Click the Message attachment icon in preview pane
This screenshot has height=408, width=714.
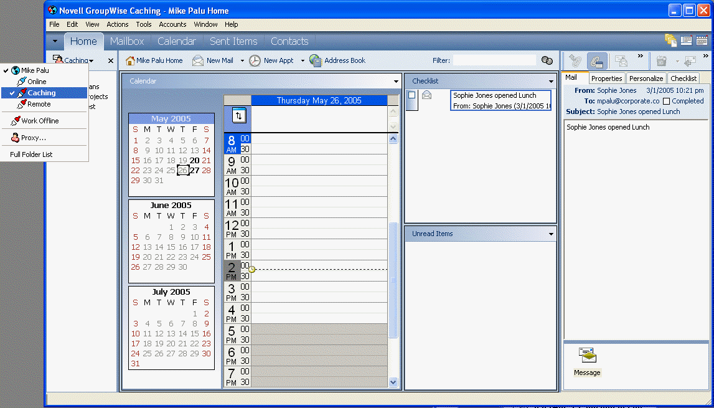coord(588,355)
